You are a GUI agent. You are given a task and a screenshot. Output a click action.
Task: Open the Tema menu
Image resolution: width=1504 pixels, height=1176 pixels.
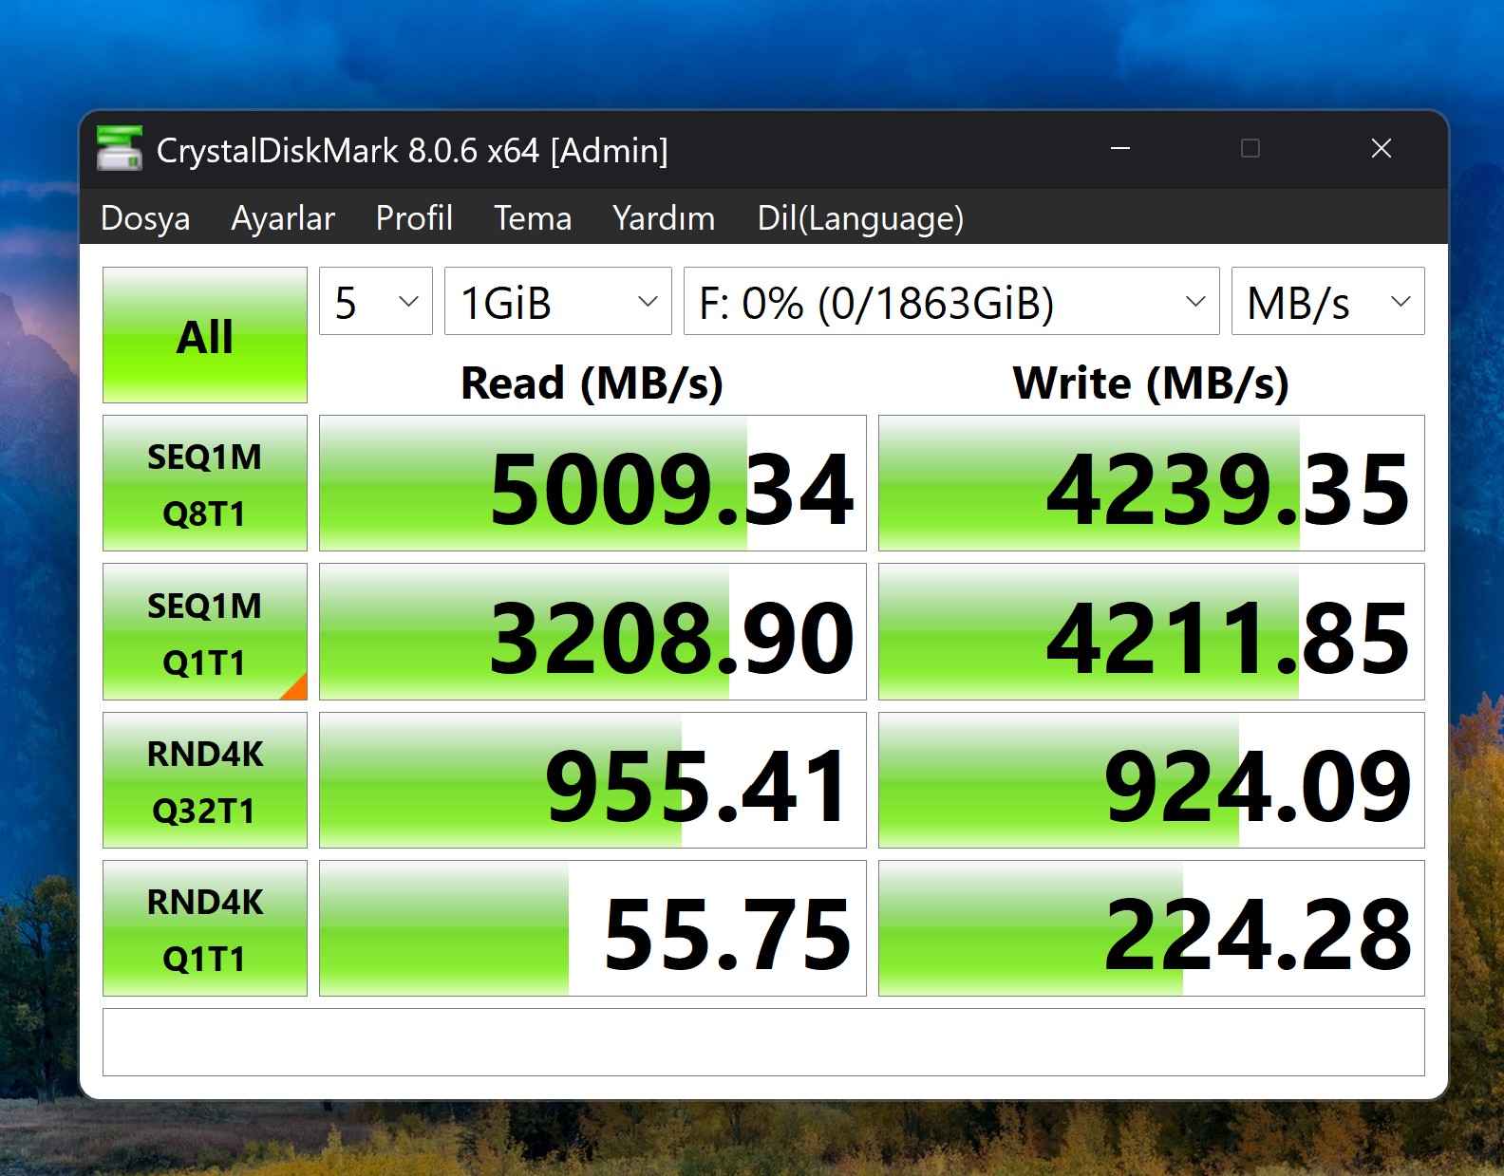[533, 218]
